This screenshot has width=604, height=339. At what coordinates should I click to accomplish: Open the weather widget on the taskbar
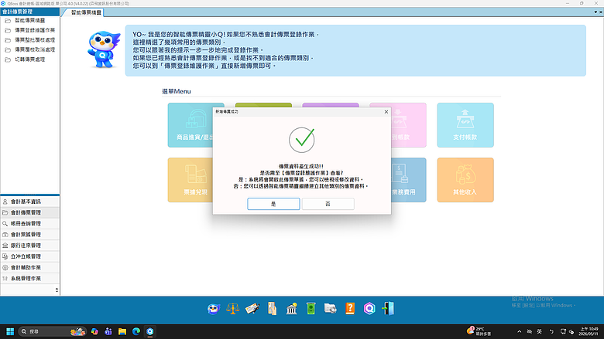479,331
